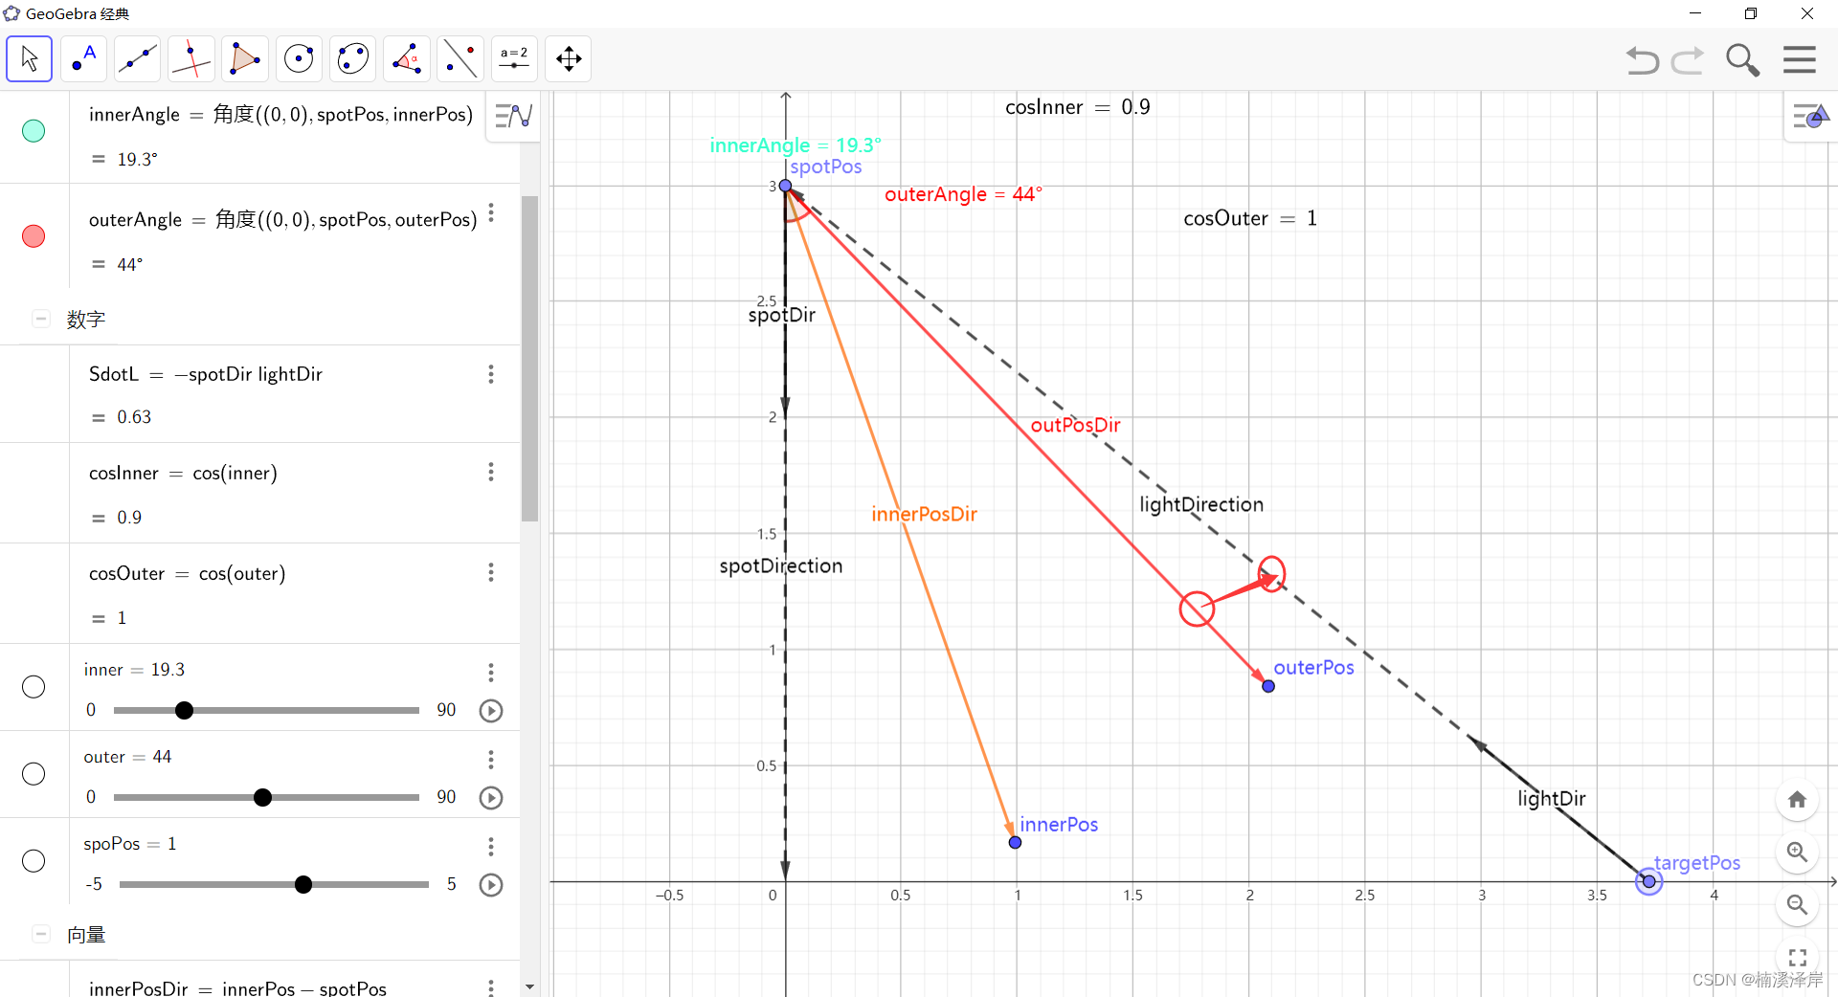This screenshot has width=1838, height=997.
Task: Toggle visibility of outer slider
Action: [x=34, y=774]
